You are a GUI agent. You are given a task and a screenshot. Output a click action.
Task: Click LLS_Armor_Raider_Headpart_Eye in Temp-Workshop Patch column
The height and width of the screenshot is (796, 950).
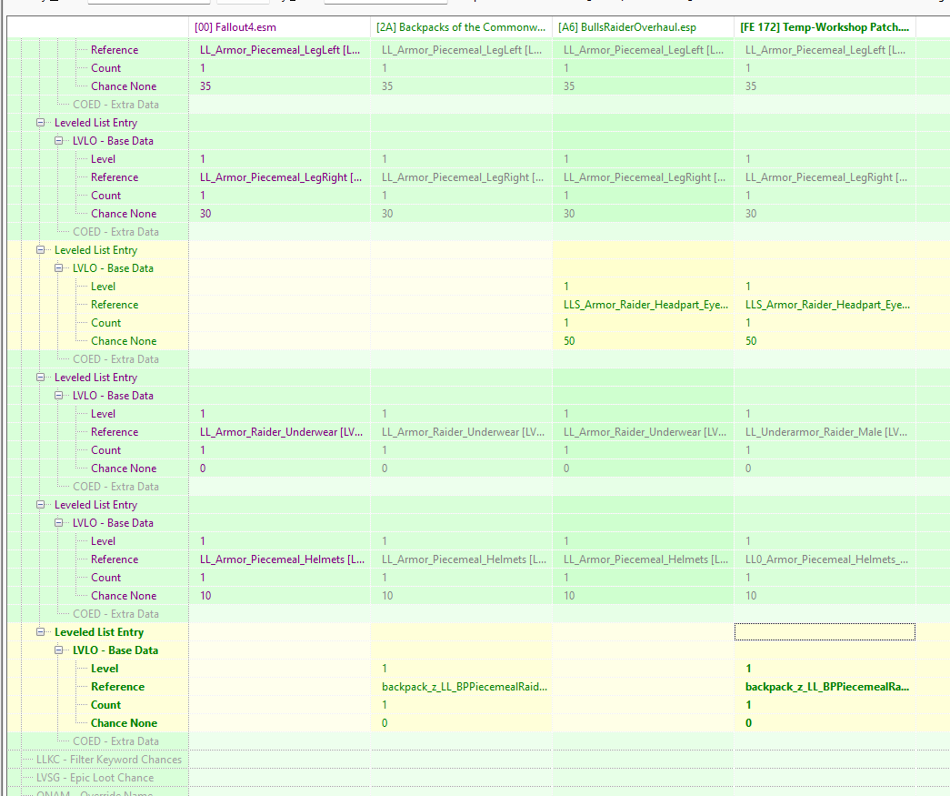(x=825, y=305)
